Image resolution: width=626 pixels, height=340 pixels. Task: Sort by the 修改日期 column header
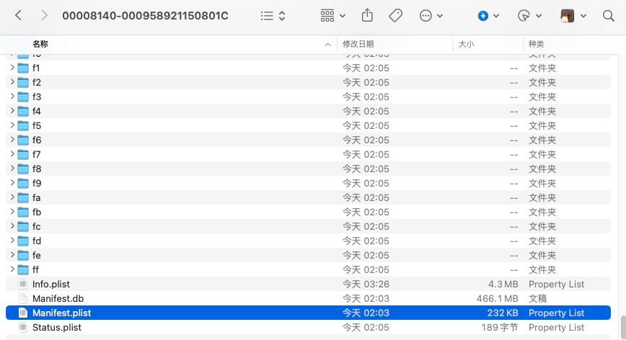pos(358,44)
